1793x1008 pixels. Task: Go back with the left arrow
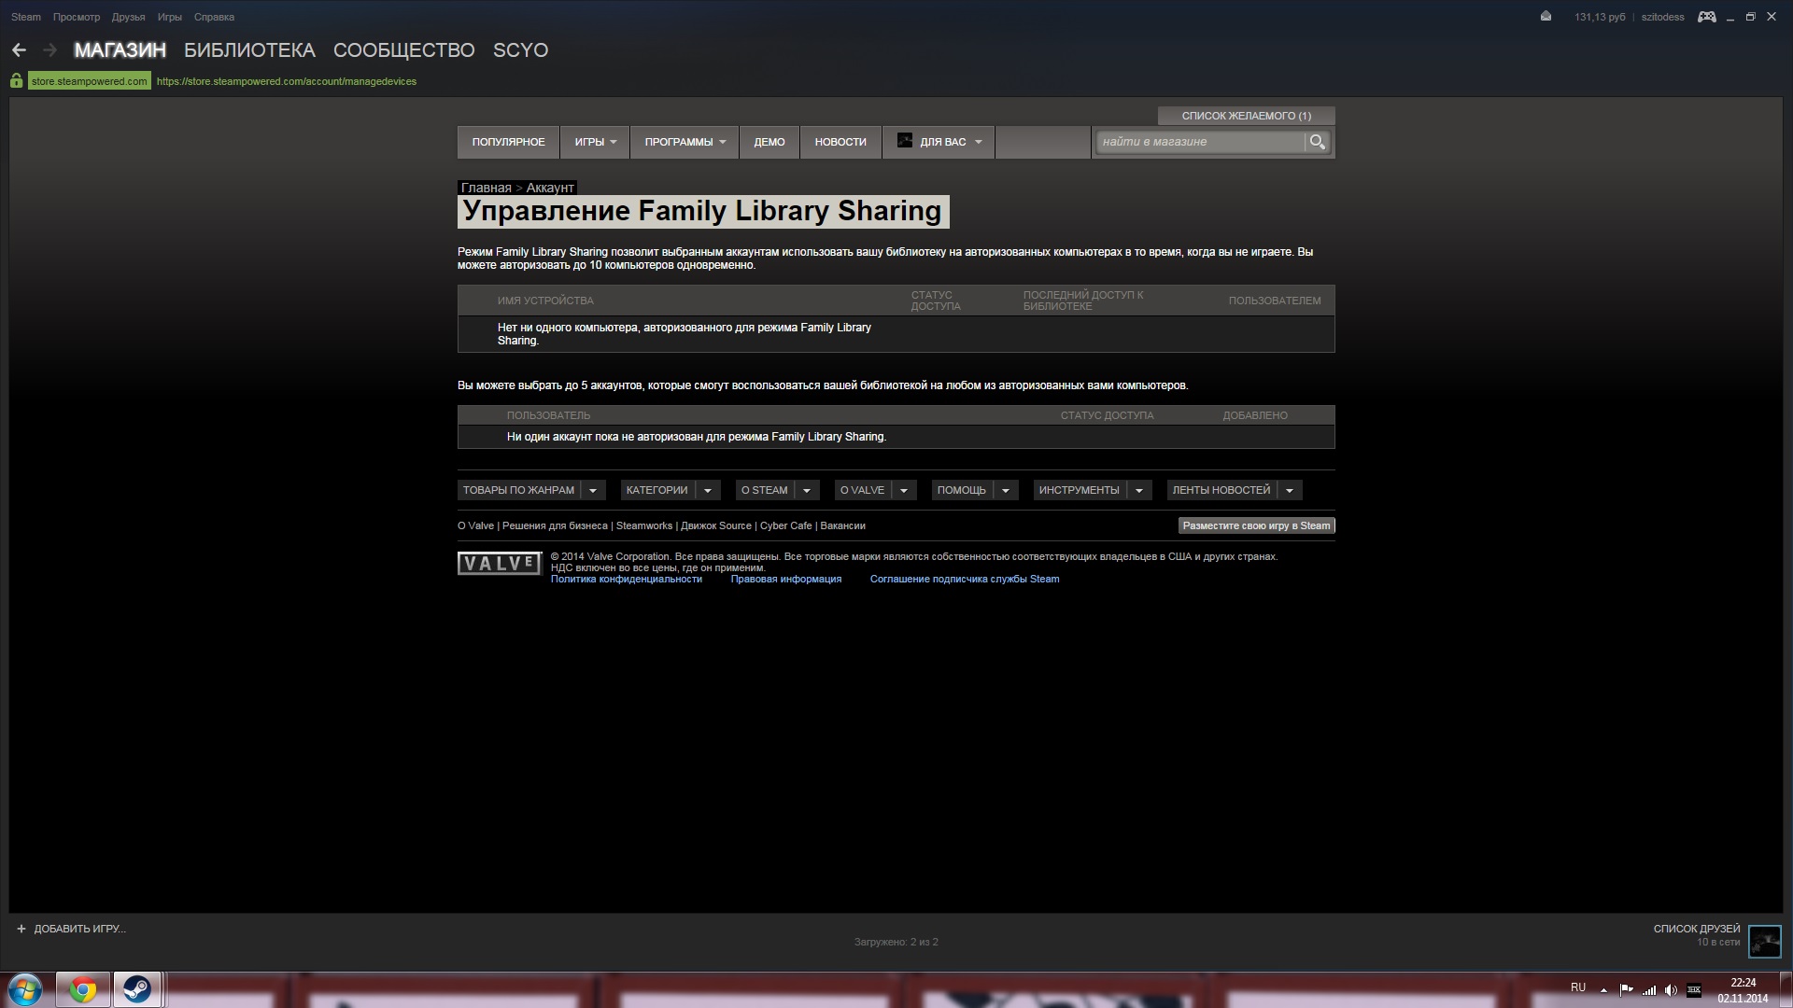click(x=19, y=50)
